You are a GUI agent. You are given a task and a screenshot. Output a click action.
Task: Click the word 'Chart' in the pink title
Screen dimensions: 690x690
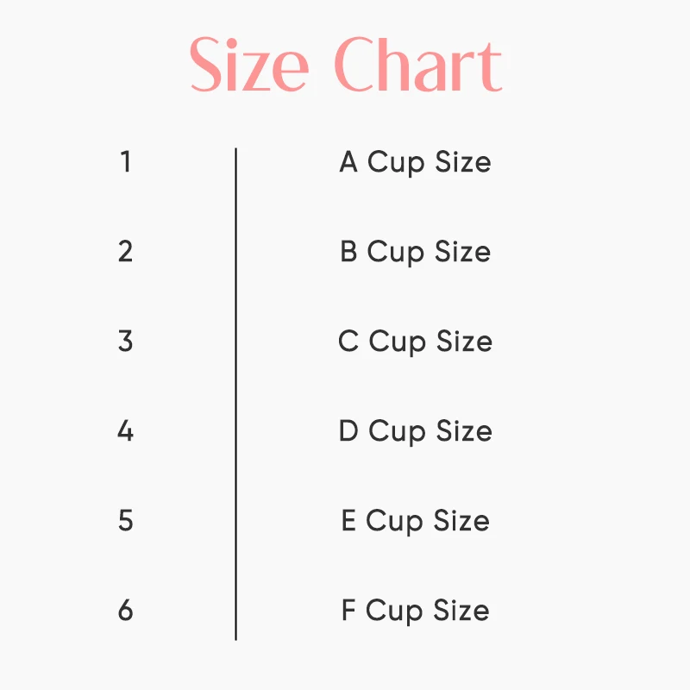coord(418,66)
